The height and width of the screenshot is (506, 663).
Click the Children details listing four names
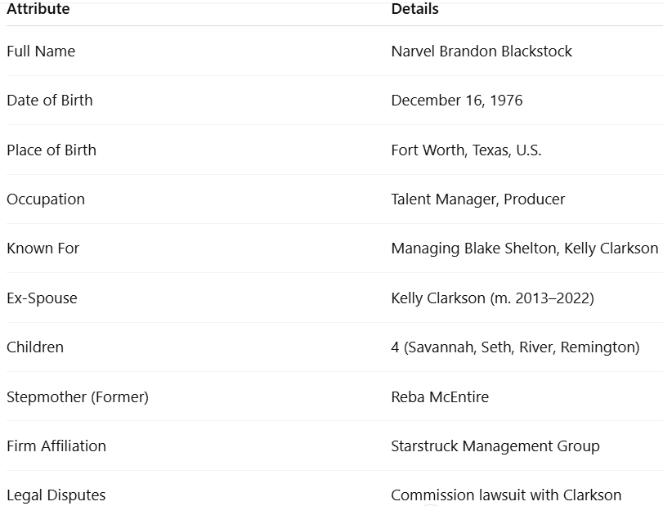[515, 347]
